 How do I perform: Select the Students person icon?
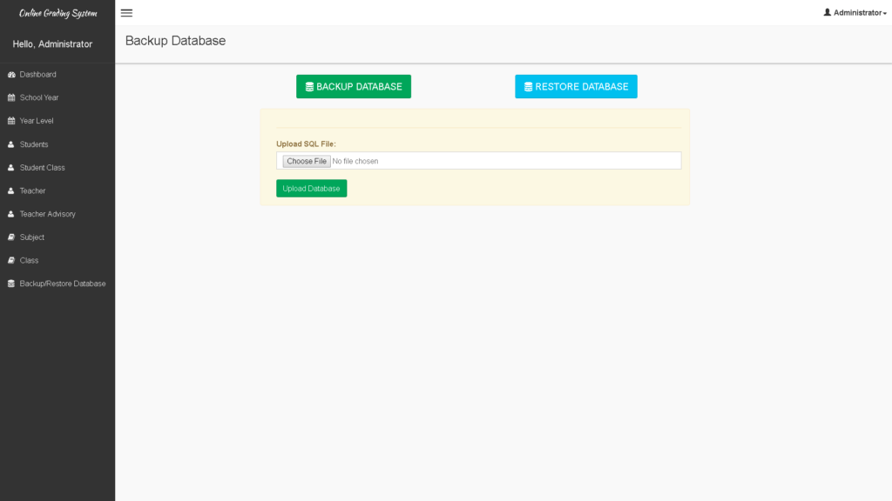coord(10,144)
